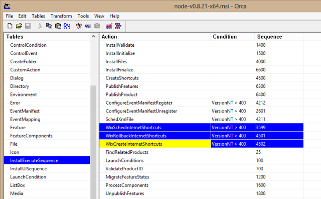Select the Dialog table
The image size is (321, 199).
(x=17, y=78)
